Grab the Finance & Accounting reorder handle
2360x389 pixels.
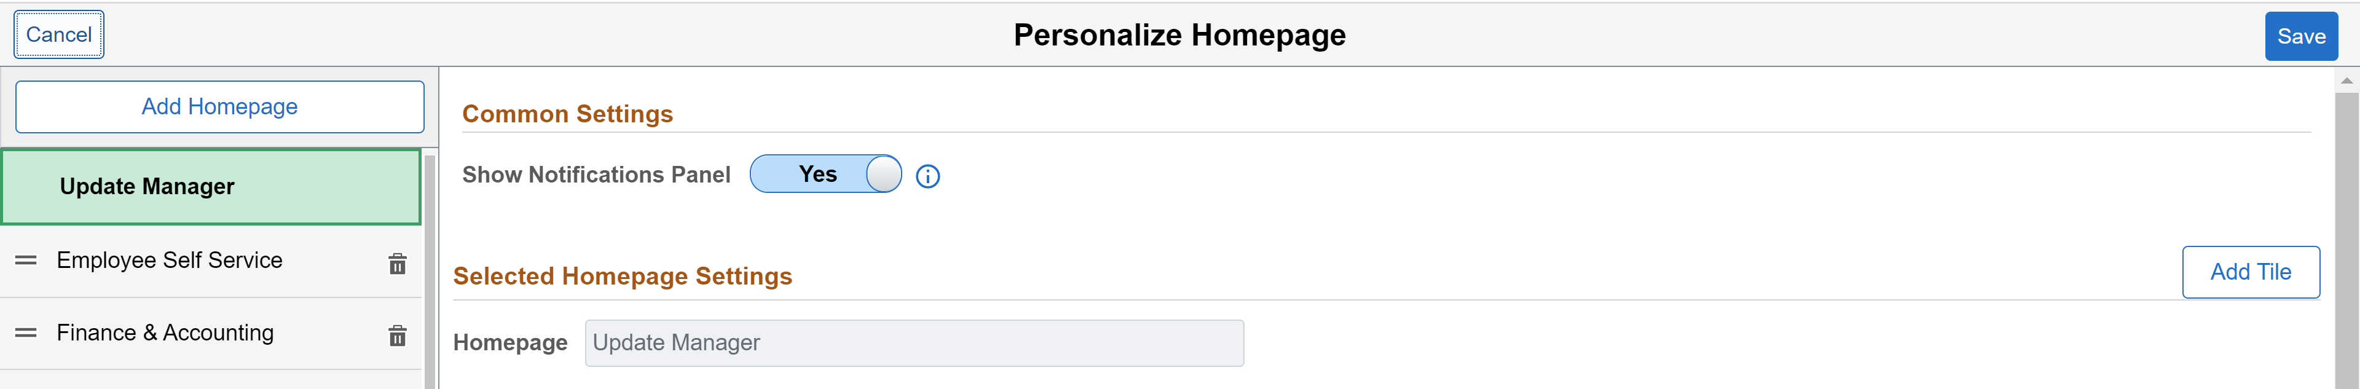click(26, 333)
